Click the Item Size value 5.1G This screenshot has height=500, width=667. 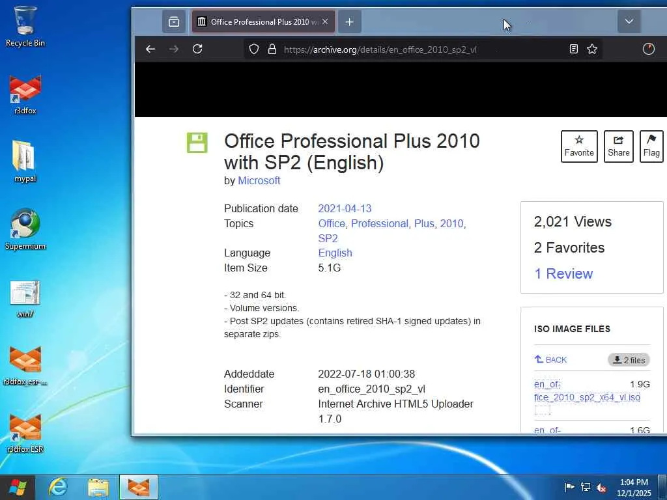tap(329, 268)
